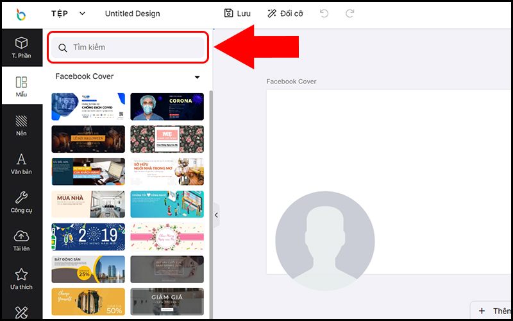Viewport: 513px width, 321px height.
Task: Collapse the template panel with side arrow
Action: click(216, 215)
